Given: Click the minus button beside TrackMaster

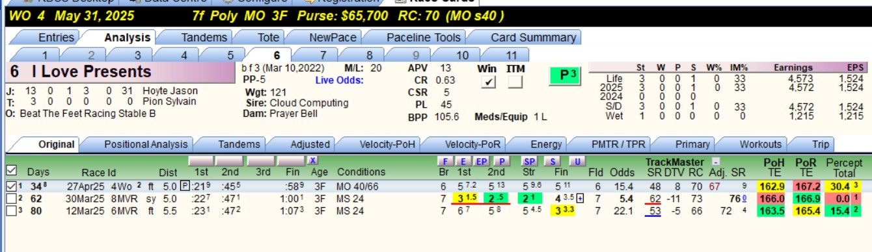Looking at the screenshot, I should [715, 161].
